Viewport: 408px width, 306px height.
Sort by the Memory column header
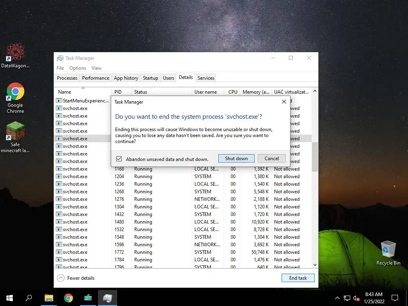(x=255, y=92)
